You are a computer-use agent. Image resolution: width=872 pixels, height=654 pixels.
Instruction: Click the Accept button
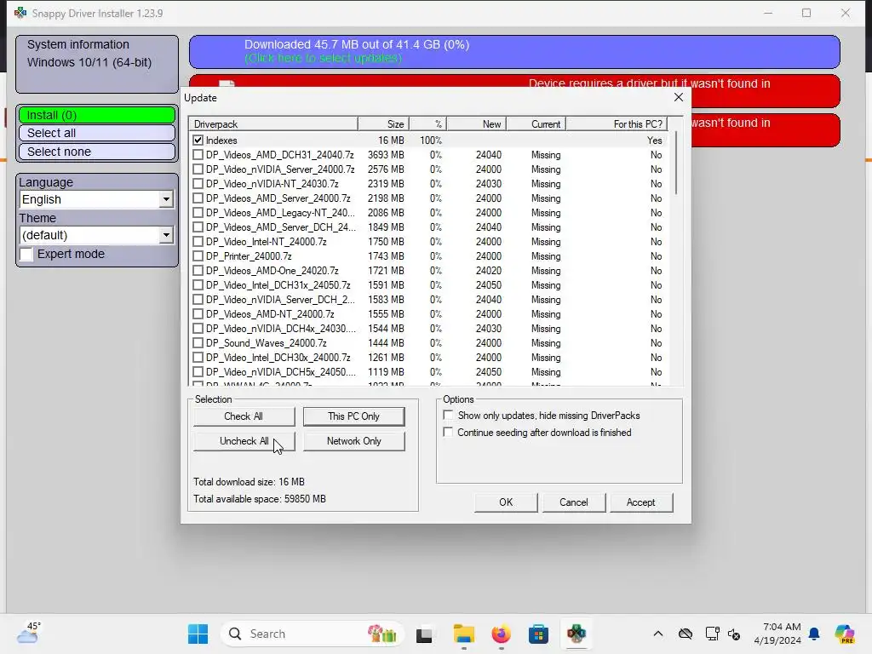[640, 502]
